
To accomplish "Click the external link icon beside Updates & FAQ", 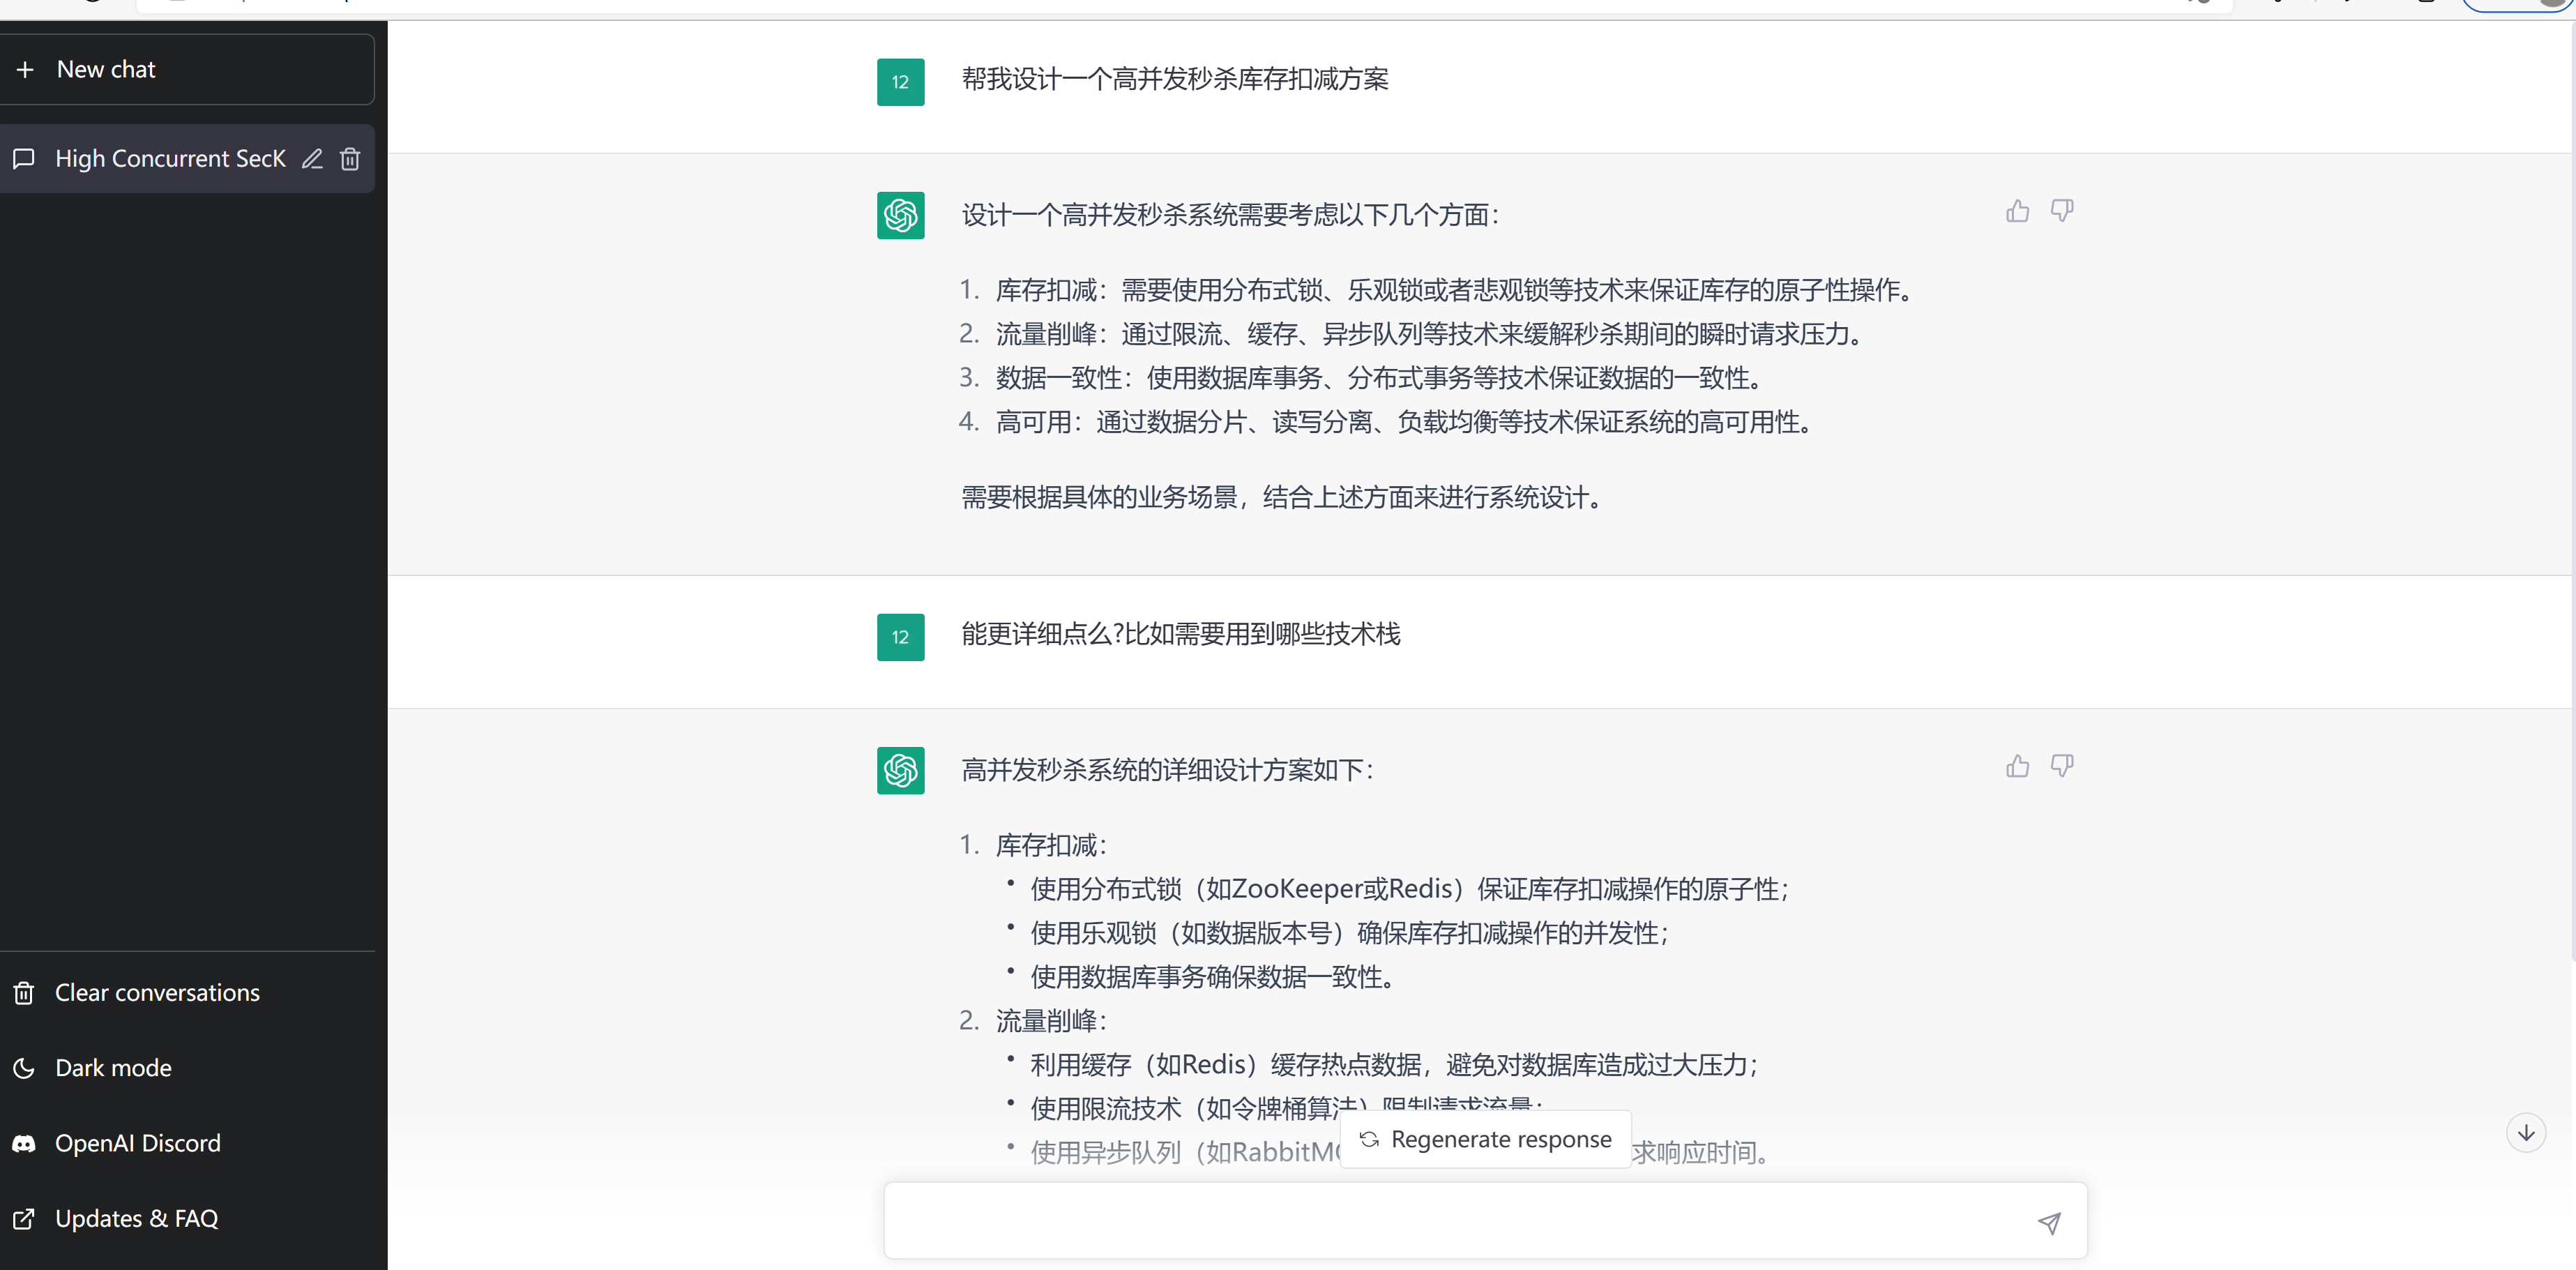I will tap(24, 1219).
